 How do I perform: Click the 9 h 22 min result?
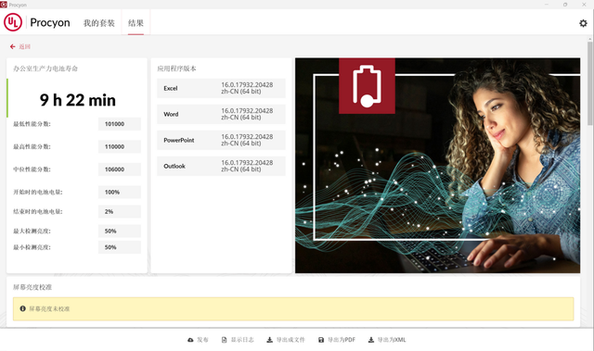point(78,100)
